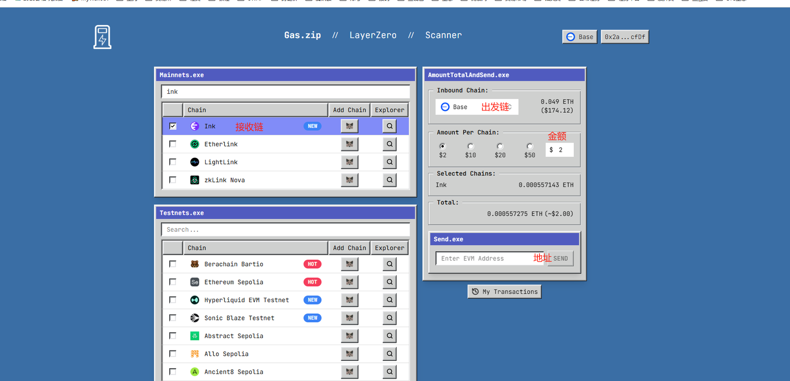Click the Testnets Add Chain column header
790x381 pixels.
click(350, 248)
